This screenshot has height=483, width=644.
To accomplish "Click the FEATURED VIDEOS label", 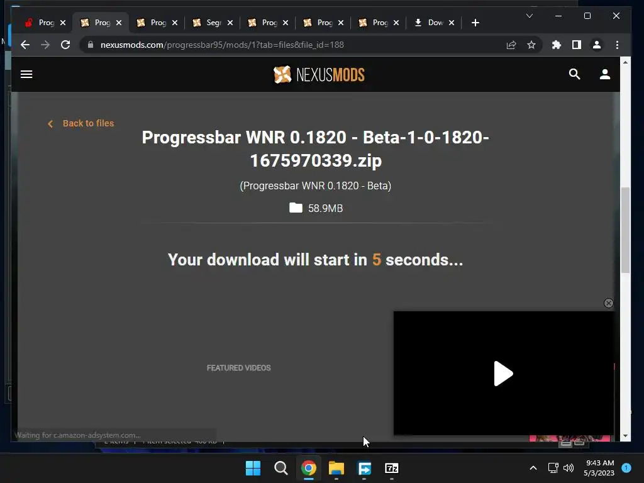I will point(238,367).
